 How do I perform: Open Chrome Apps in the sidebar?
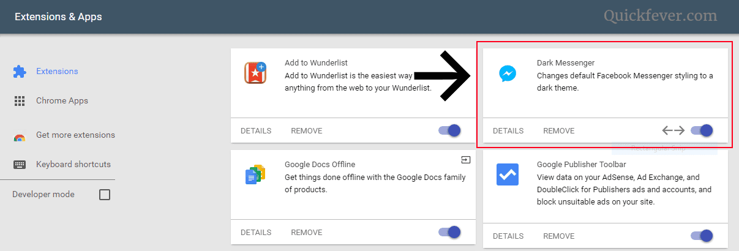(62, 100)
